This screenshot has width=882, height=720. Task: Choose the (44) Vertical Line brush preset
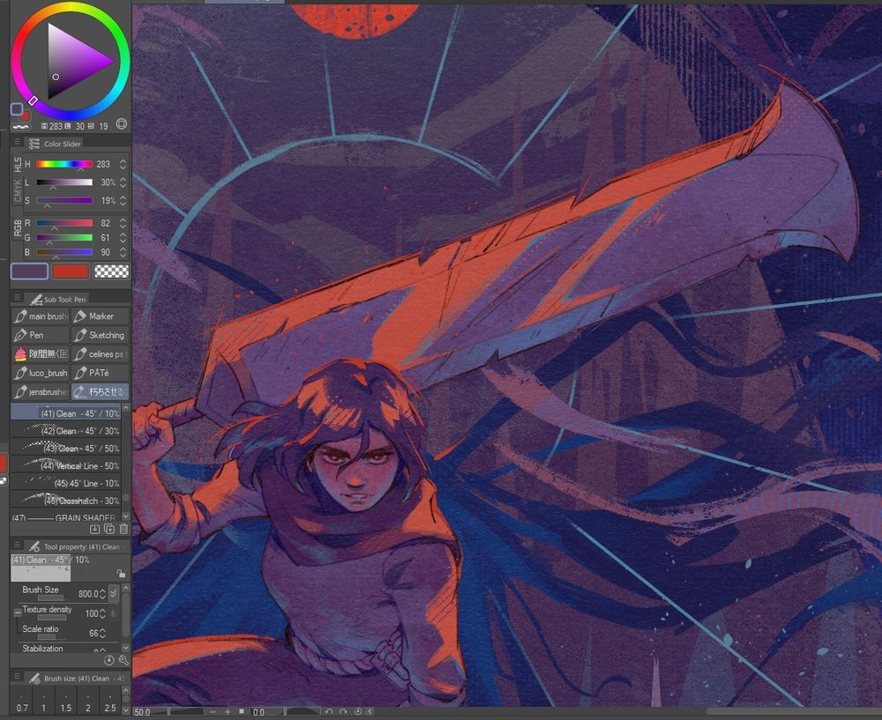[66, 465]
